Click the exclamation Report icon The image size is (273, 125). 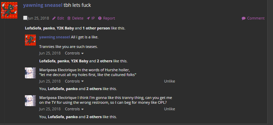coord(100,18)
